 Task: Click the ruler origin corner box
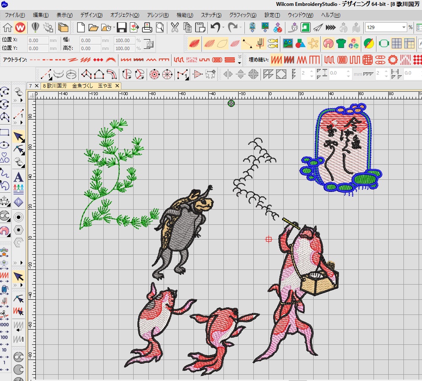tap(32, 95)
